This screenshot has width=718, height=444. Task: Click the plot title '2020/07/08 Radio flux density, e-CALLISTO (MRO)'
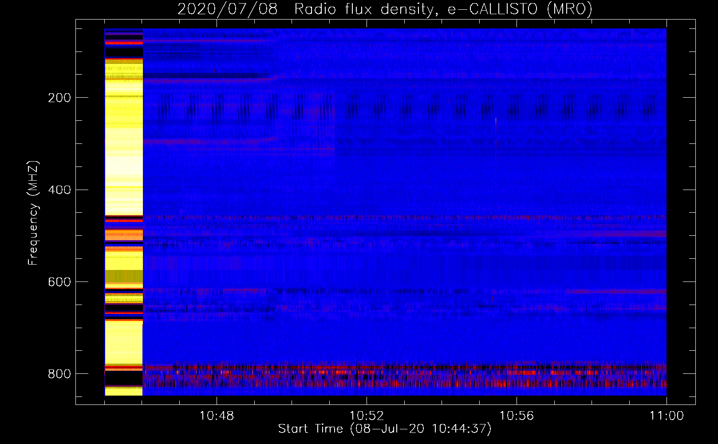coord(385,9)
